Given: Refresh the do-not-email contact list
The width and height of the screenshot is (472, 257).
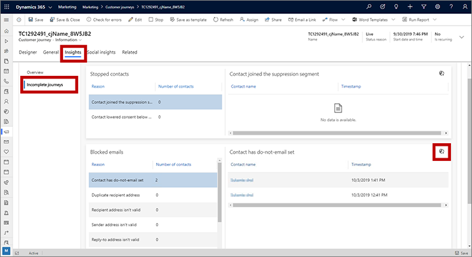Looking at the screenshot, I should 442,152.
